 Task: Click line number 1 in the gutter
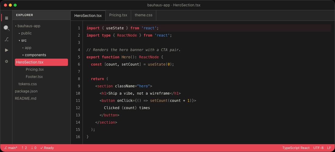point(79,28)
